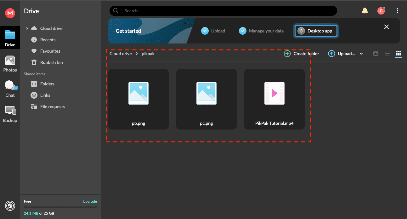Switch to media view
This screenshot has width=407, height=219.
376,54
